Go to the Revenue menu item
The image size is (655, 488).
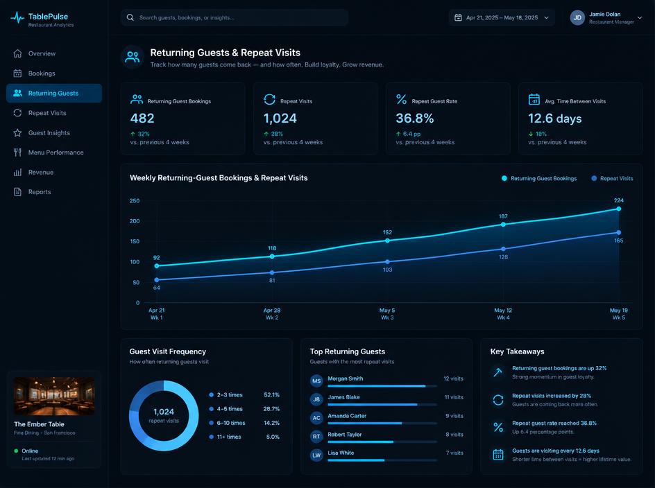click(x=54, y=172)
